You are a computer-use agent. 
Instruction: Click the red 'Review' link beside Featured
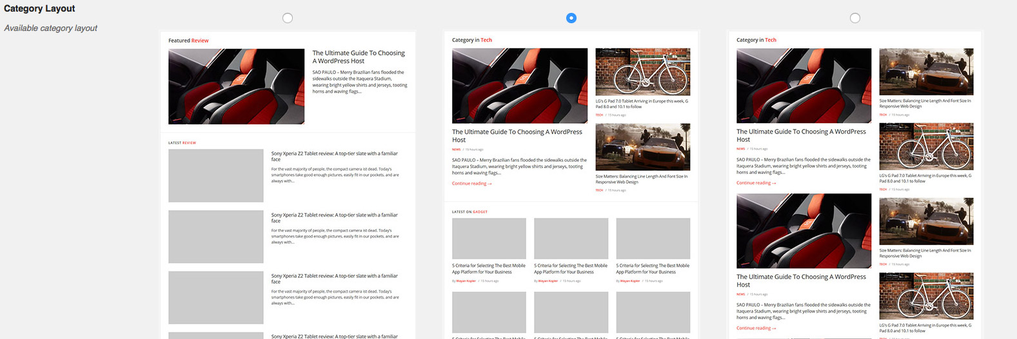point(200,41)
